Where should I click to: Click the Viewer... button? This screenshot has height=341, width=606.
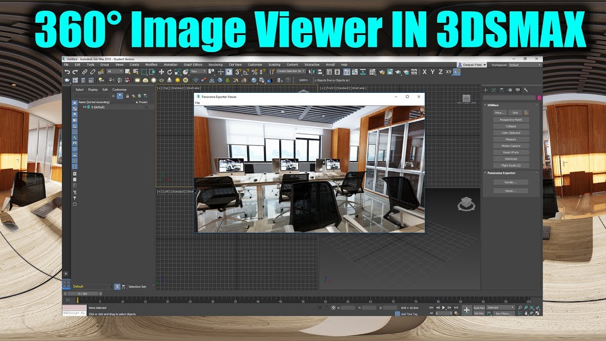[x=511, y=191]
